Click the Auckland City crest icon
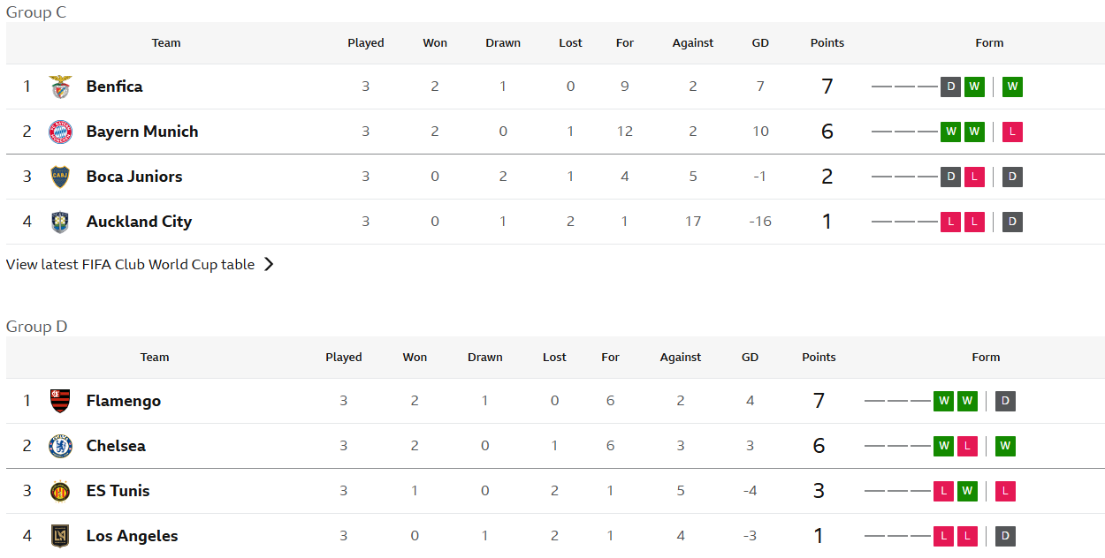The width and height of the screenshot is (1105, 558). [60, 222]
